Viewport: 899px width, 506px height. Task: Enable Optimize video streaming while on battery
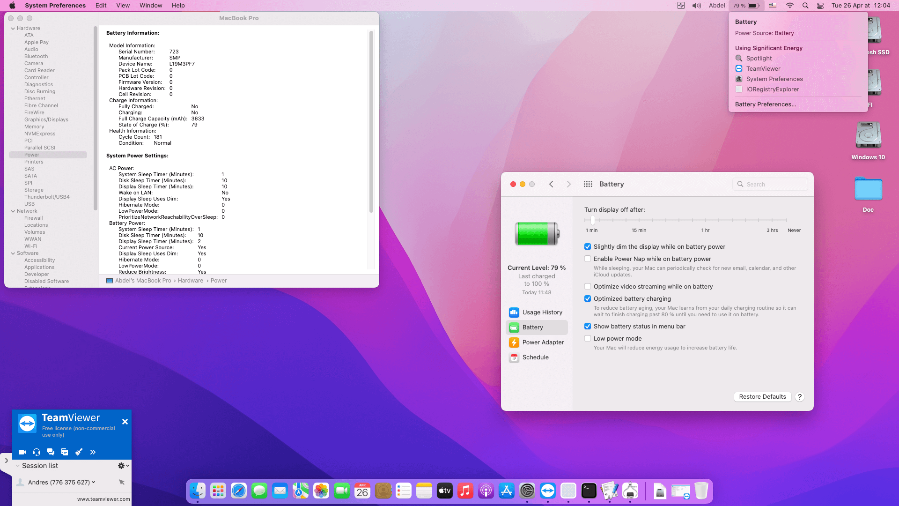(x=588, y=287)
